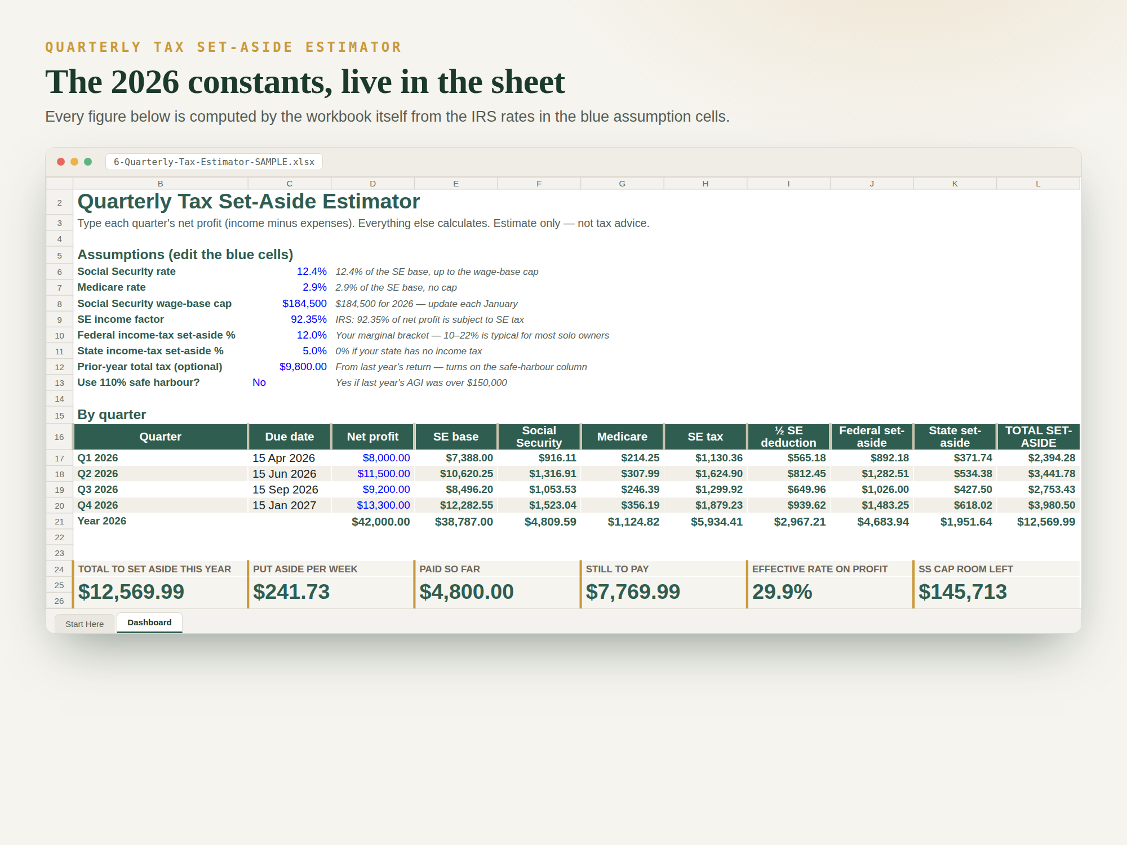Viewport: 1127px width, 845px height.
Task: Edit Q1 2026 net profit $8,000.00
Action: click(x=373, y=458)
